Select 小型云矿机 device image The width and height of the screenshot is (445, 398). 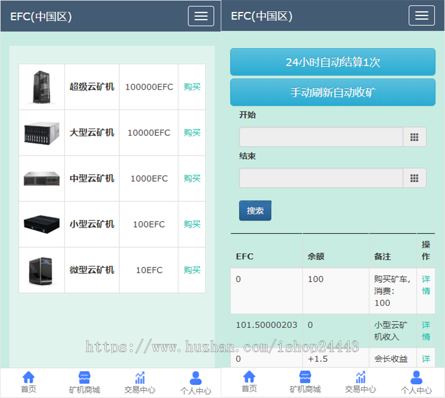[x=42, y=224]
